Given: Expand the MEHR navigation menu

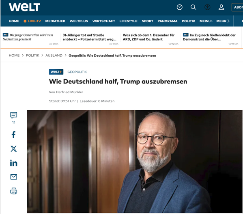Looking at the screenshot, I should click(223, 21).
